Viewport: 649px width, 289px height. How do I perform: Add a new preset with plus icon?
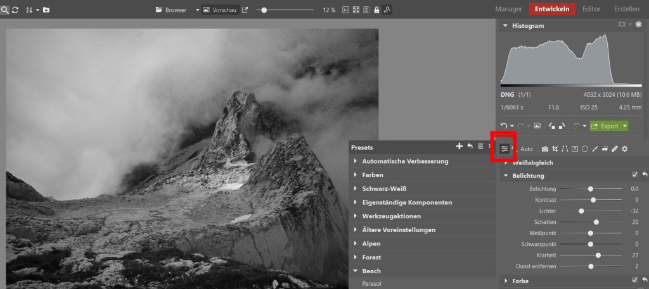[459, 146]
